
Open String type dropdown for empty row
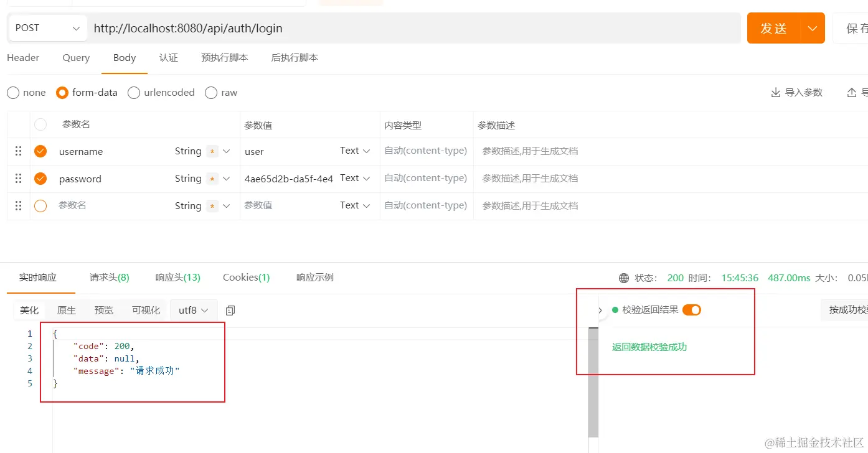coord(227,205)
